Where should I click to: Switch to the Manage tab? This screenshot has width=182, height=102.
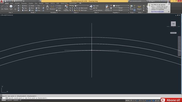(41, 3)
